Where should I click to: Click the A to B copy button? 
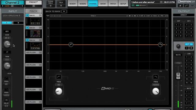141,16
